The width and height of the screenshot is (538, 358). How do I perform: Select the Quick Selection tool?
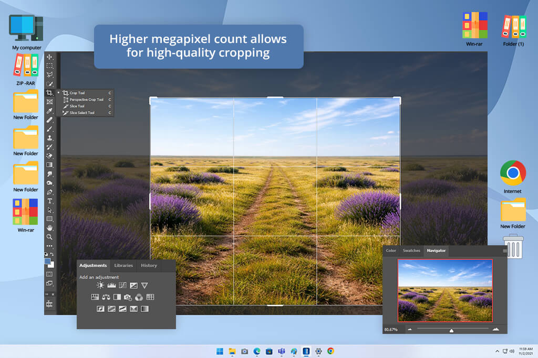(49, 84)
